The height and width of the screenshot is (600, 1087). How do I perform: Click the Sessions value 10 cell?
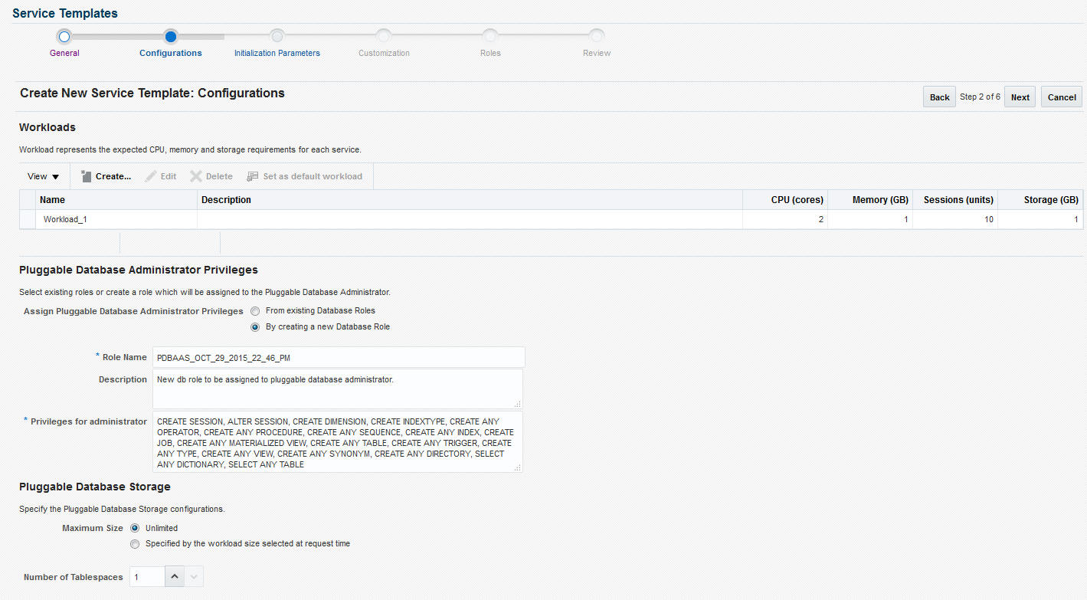click(955, 219)
